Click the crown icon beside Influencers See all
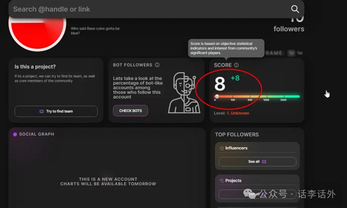347x208 pixels. (x=264, y=161)
